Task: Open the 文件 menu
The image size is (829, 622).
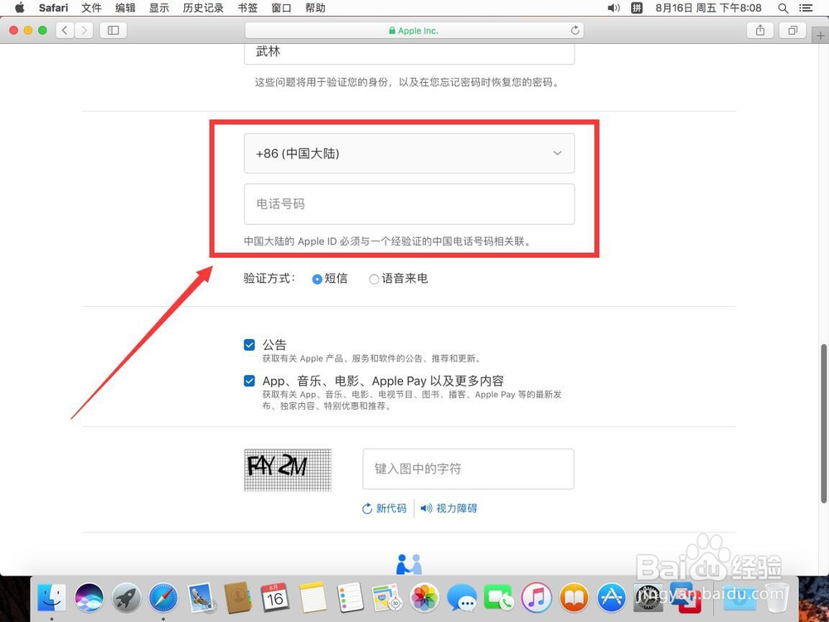Action: tap(91, 7)
